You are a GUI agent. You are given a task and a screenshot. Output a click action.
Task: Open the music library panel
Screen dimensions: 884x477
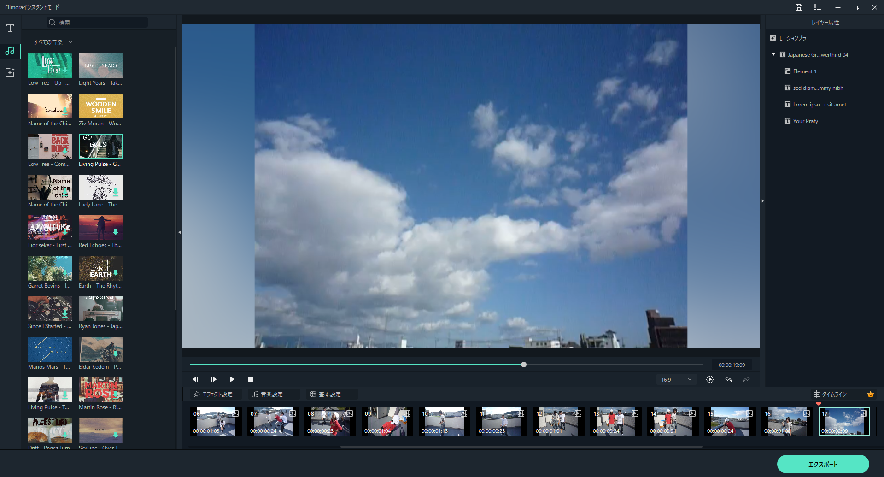(10, 51)
